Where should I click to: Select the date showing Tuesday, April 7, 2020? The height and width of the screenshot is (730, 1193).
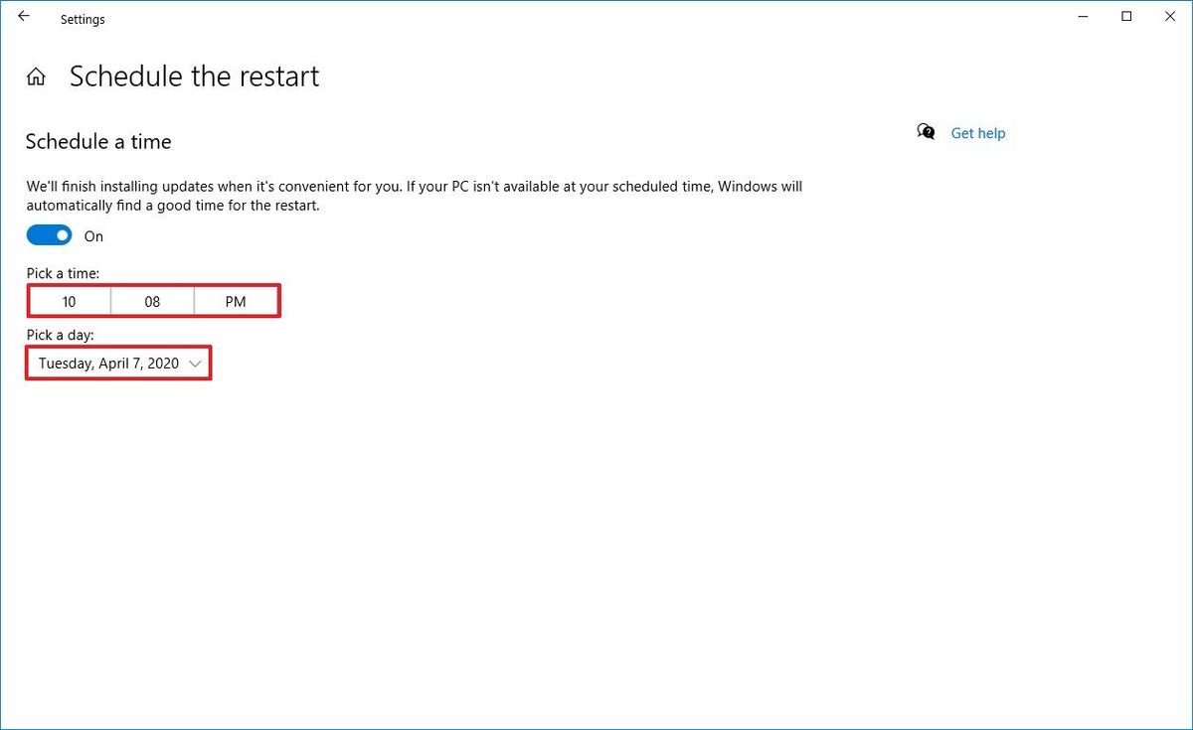[109, 363]
